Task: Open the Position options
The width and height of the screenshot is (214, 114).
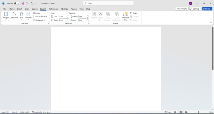Action: (94, 16)
